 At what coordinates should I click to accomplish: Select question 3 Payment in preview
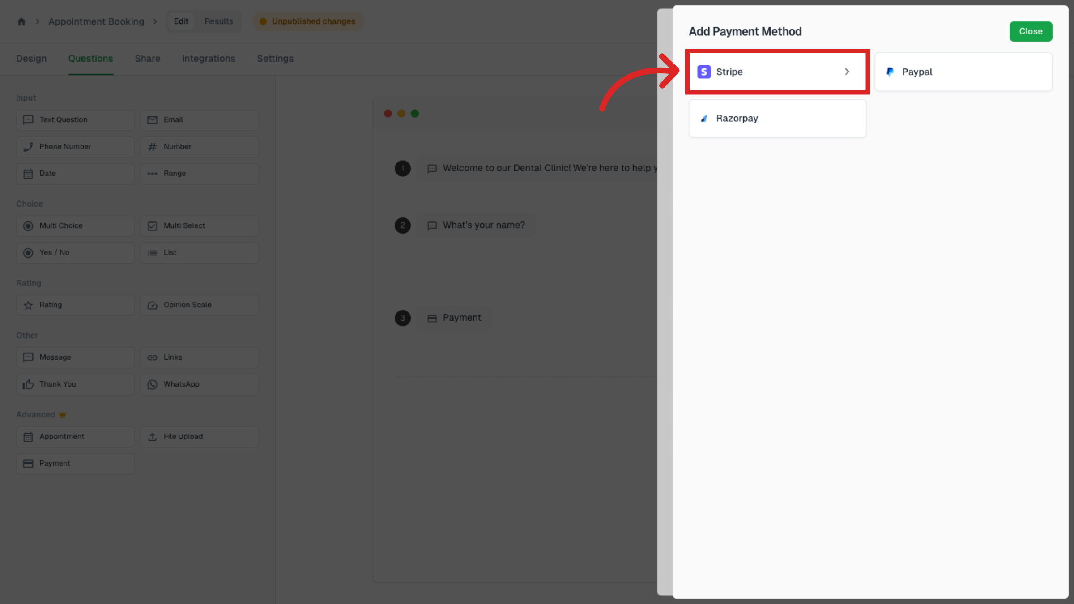pos(454,318)
